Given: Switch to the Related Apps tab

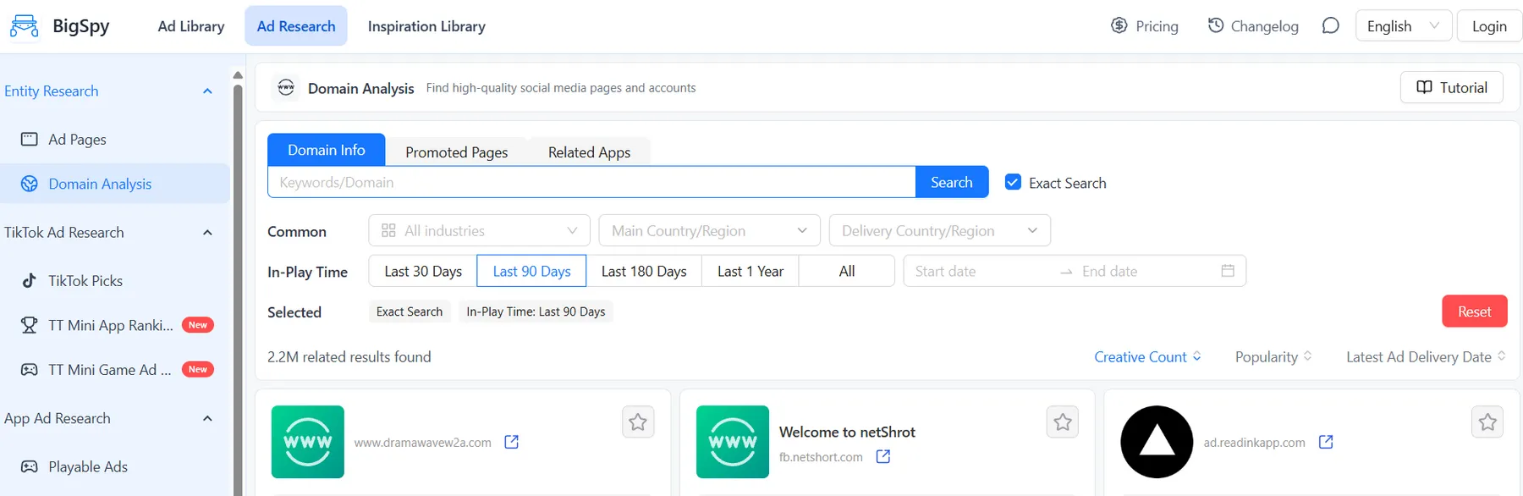Looking at the screenshot, I should [589, 152].
